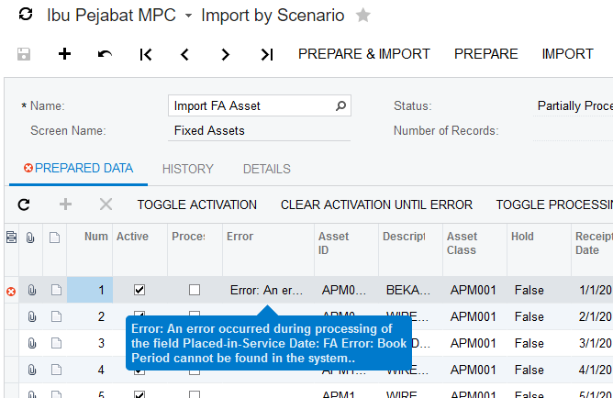Refresh the prepared data grid
This screenshot has height=398, width=613.
coord(24,205)
